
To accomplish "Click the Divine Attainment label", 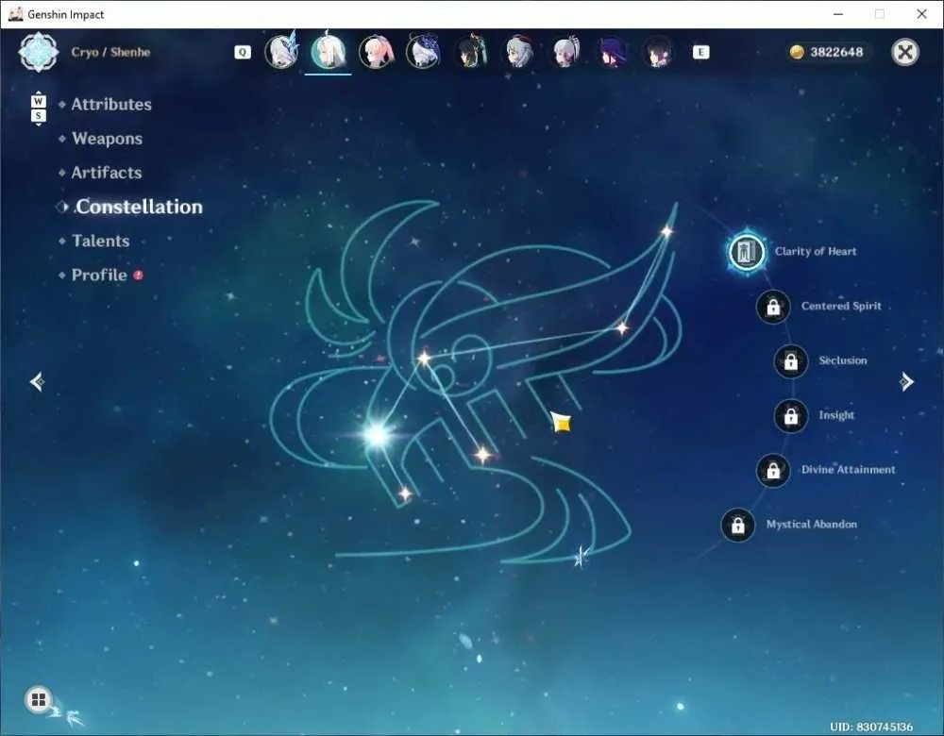I will [849, 469].
